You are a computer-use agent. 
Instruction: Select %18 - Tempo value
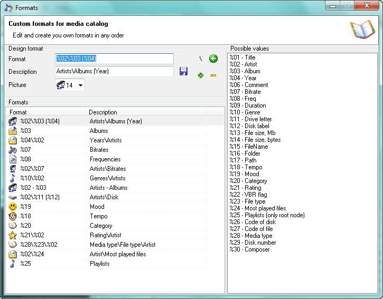click(x=246, y=167)
